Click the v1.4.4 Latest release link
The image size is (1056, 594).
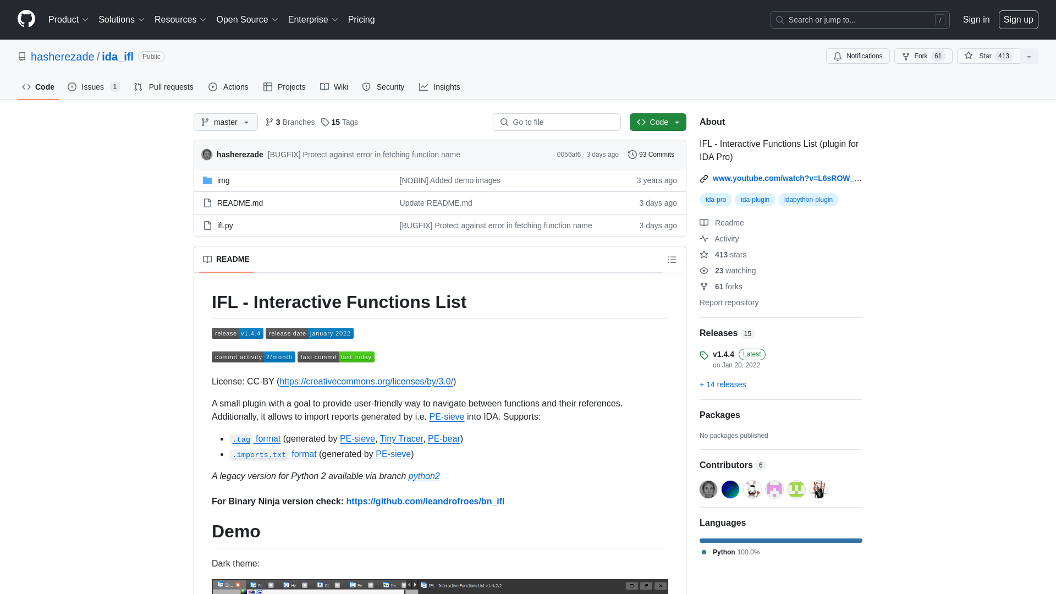point(724,354)
